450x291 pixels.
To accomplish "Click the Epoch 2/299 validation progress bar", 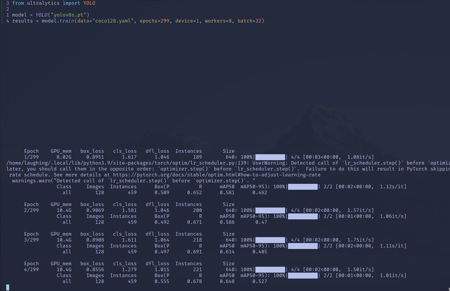I will click(x=303, y=216).
